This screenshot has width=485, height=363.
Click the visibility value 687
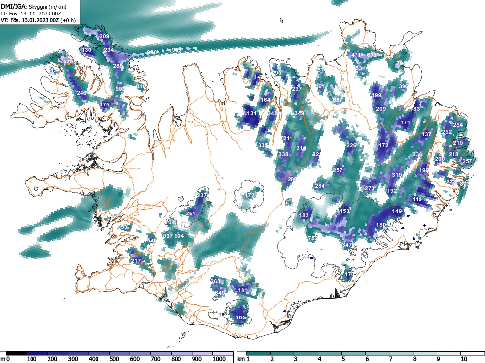(x=338, y=100)
